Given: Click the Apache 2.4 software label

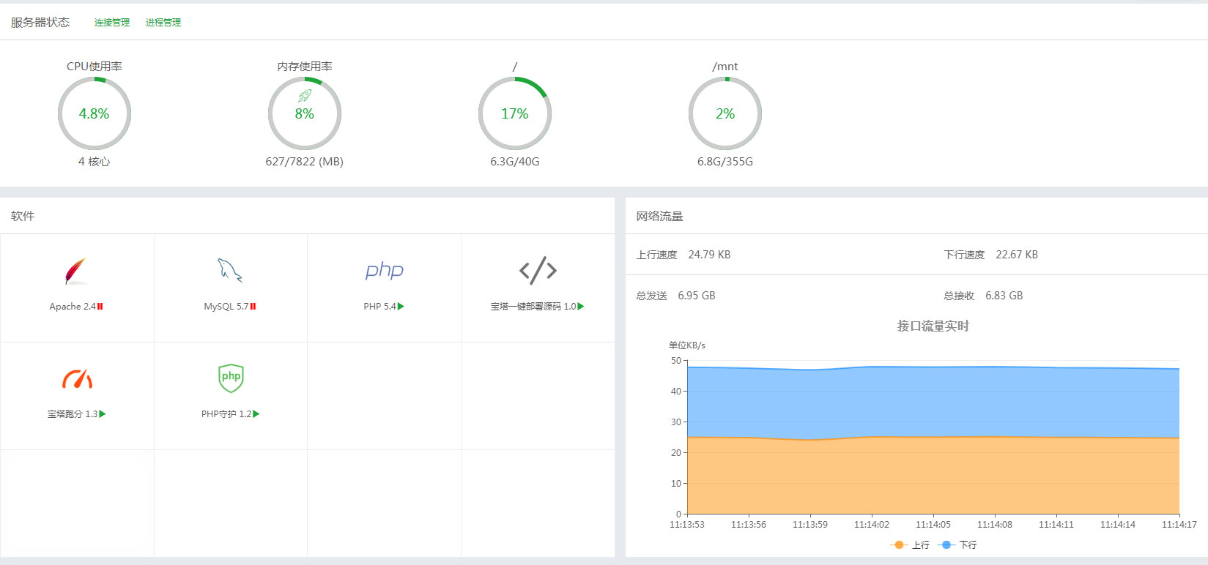Looking at the screenshot, I should [x=73, y=307].
